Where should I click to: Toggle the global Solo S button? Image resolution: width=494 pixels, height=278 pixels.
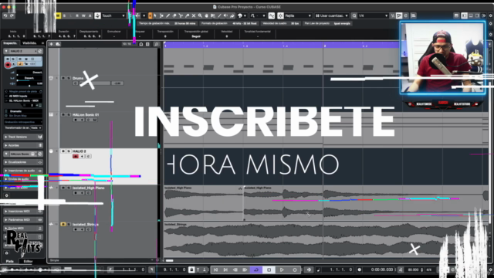[x=65, y=15]
